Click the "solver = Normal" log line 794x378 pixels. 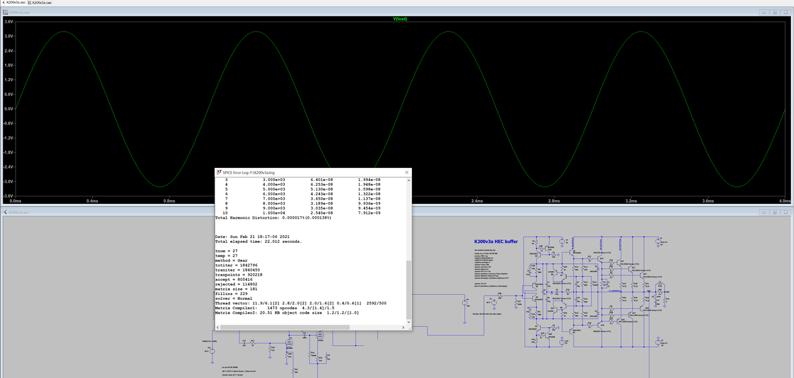coord(233,298)
